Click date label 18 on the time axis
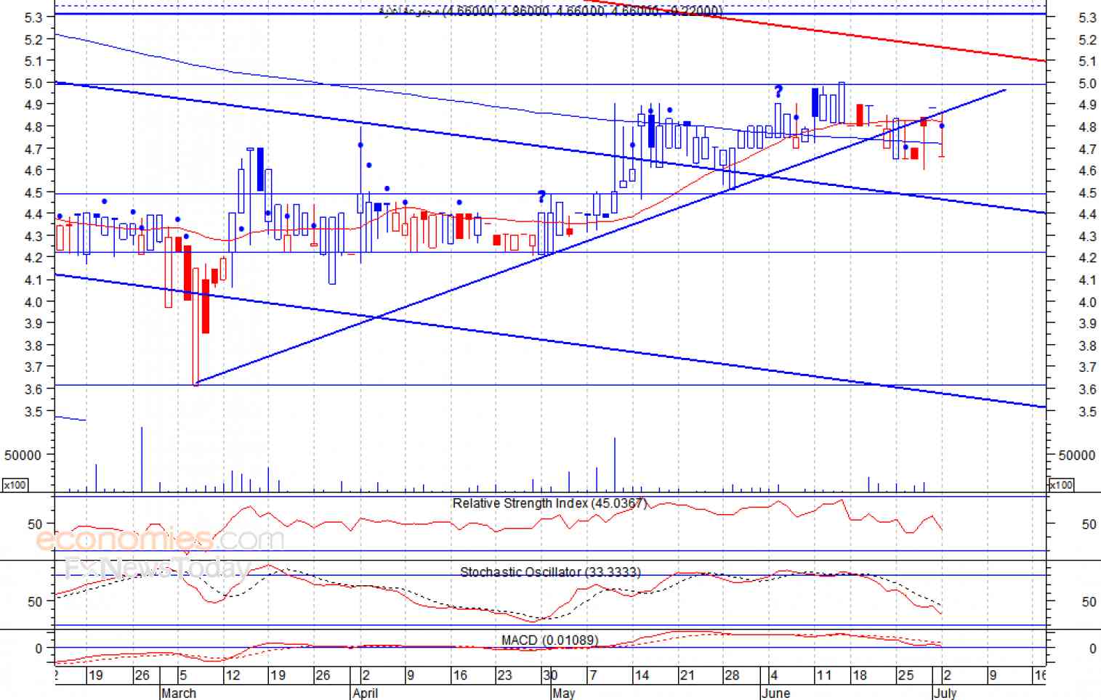The width and height of the screenshot is (1101, 700). pyautogui.click(x=860, y=675)
